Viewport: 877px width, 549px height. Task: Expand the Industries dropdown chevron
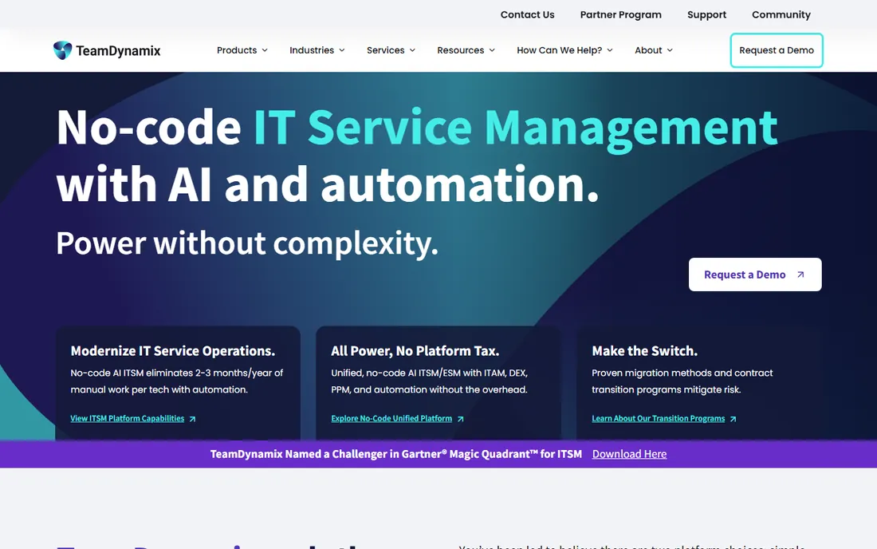pos(342,50)
